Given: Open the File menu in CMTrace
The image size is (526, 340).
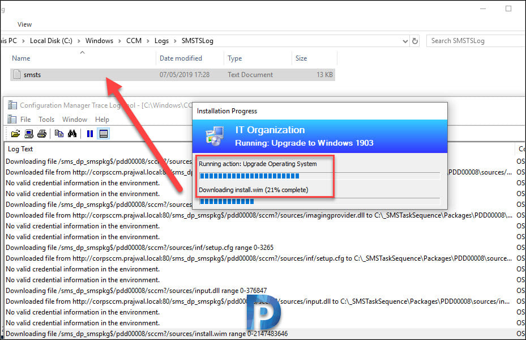Looking at the screenshot, I should coord(25,119).
